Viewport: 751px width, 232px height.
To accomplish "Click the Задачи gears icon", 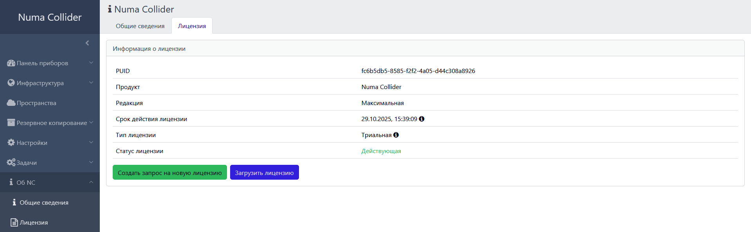I will (11, 162).
